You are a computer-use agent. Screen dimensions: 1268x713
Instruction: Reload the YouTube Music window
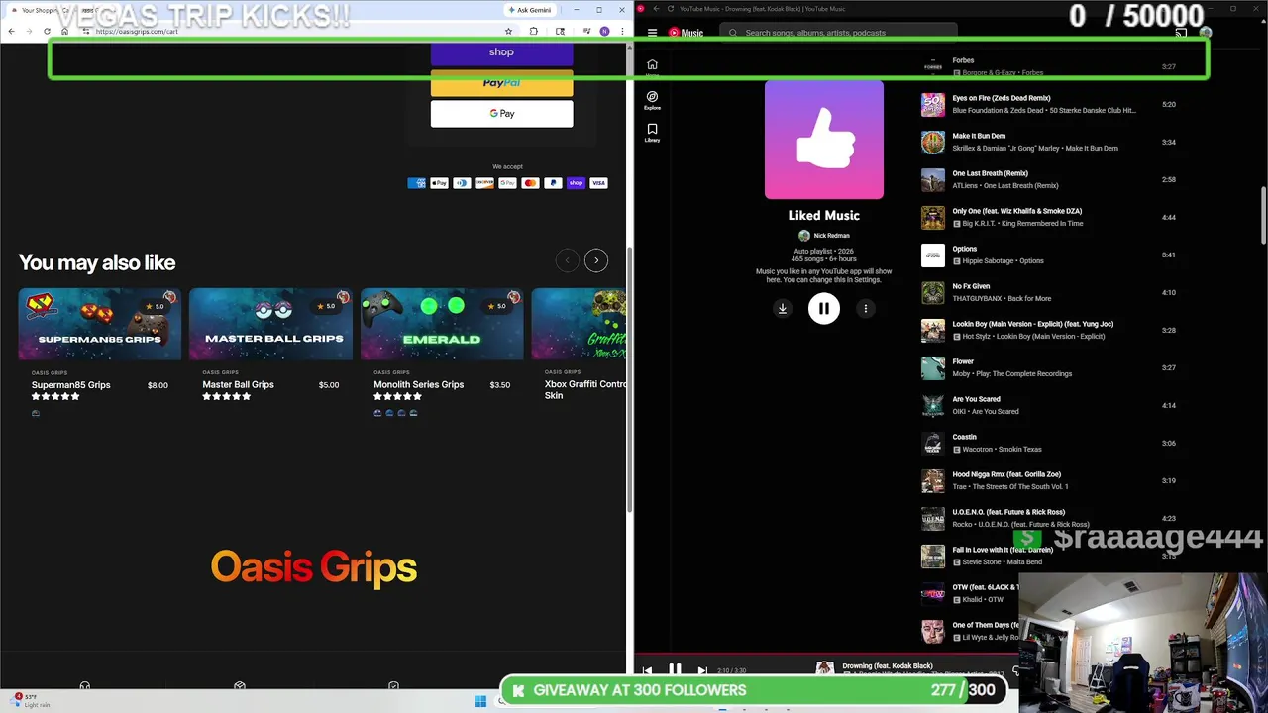670,9
